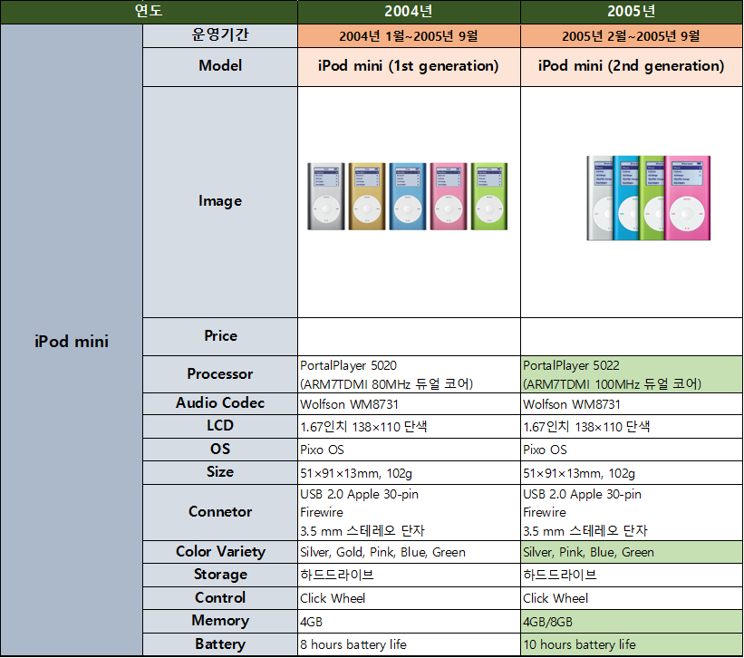Click '하드드라이브' cell under 2004년
744x658 pixels.
click(x=409, y=575)
